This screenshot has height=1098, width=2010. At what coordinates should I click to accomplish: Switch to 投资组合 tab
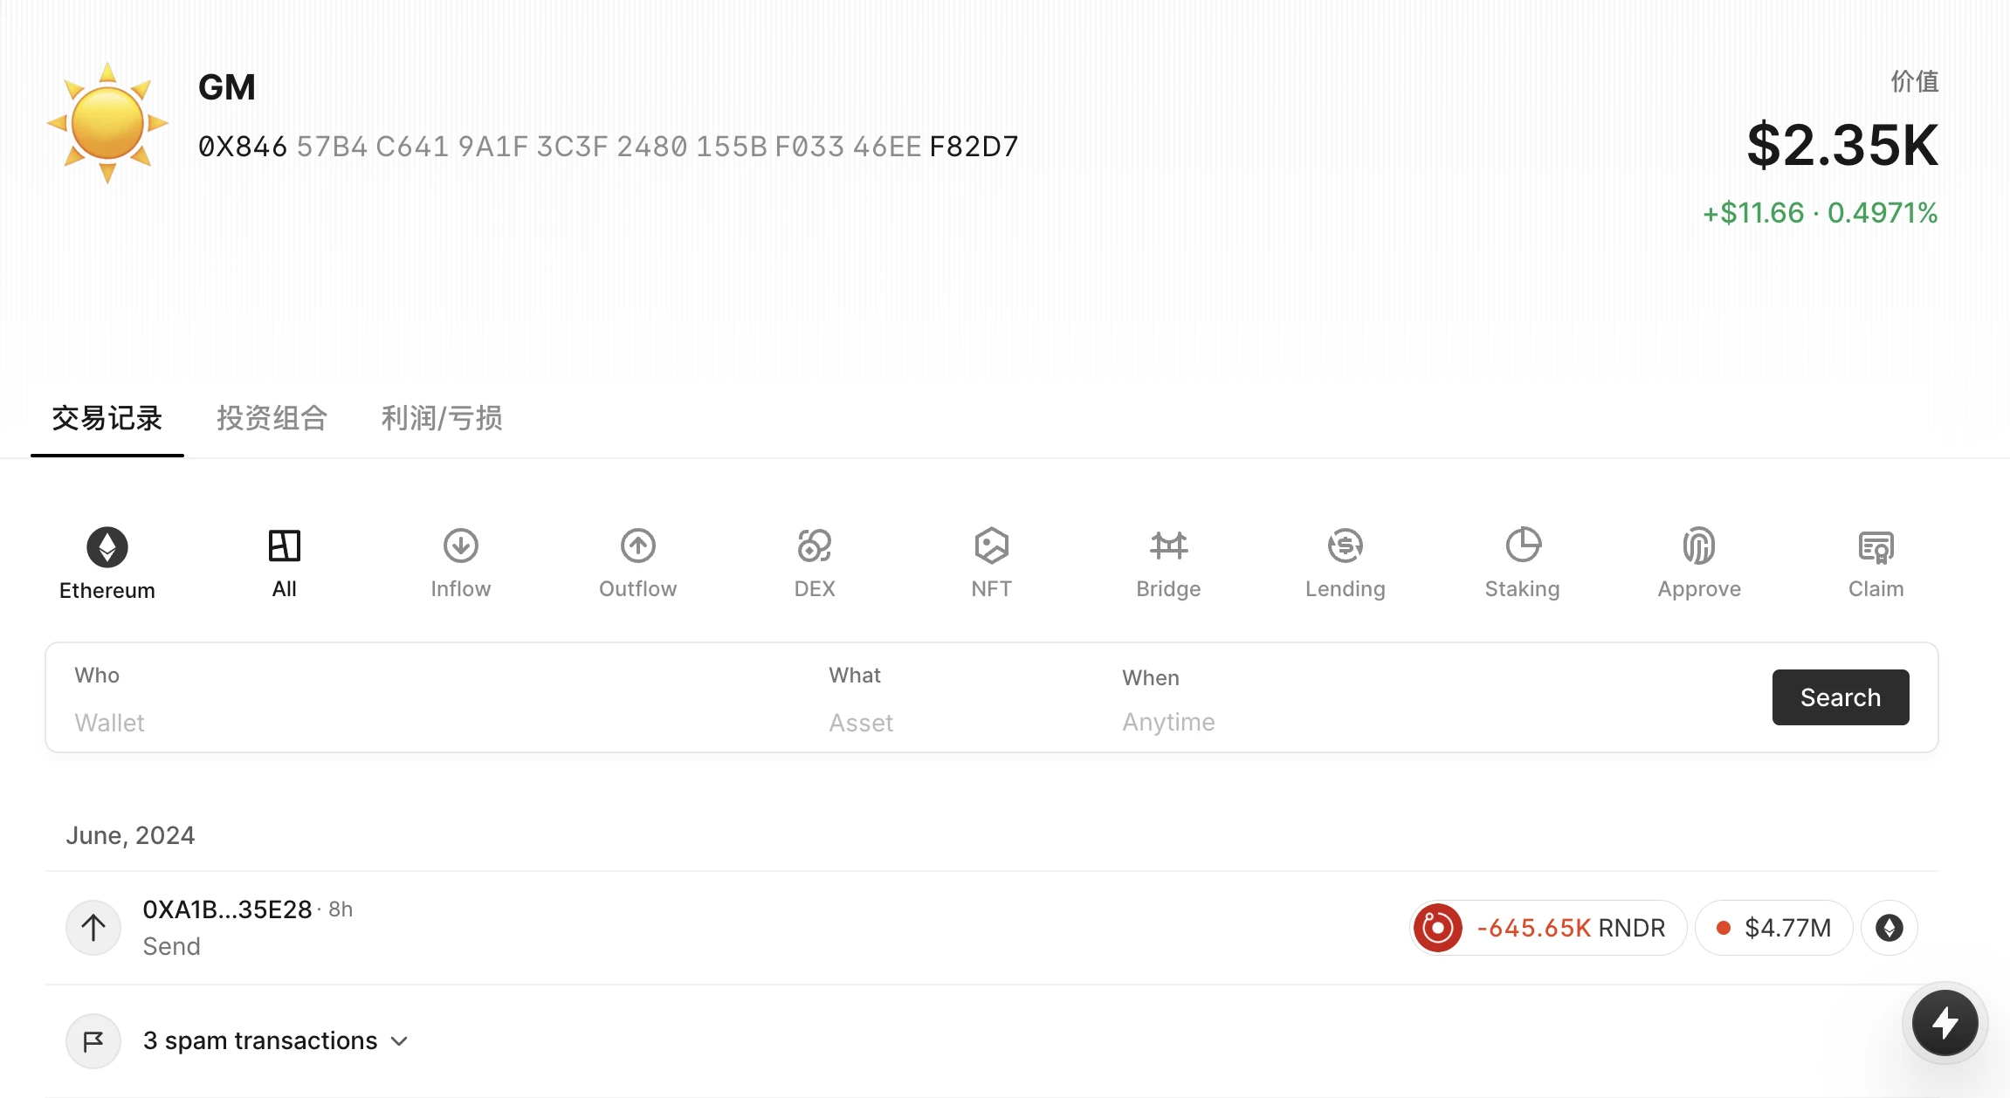(271, 416)
